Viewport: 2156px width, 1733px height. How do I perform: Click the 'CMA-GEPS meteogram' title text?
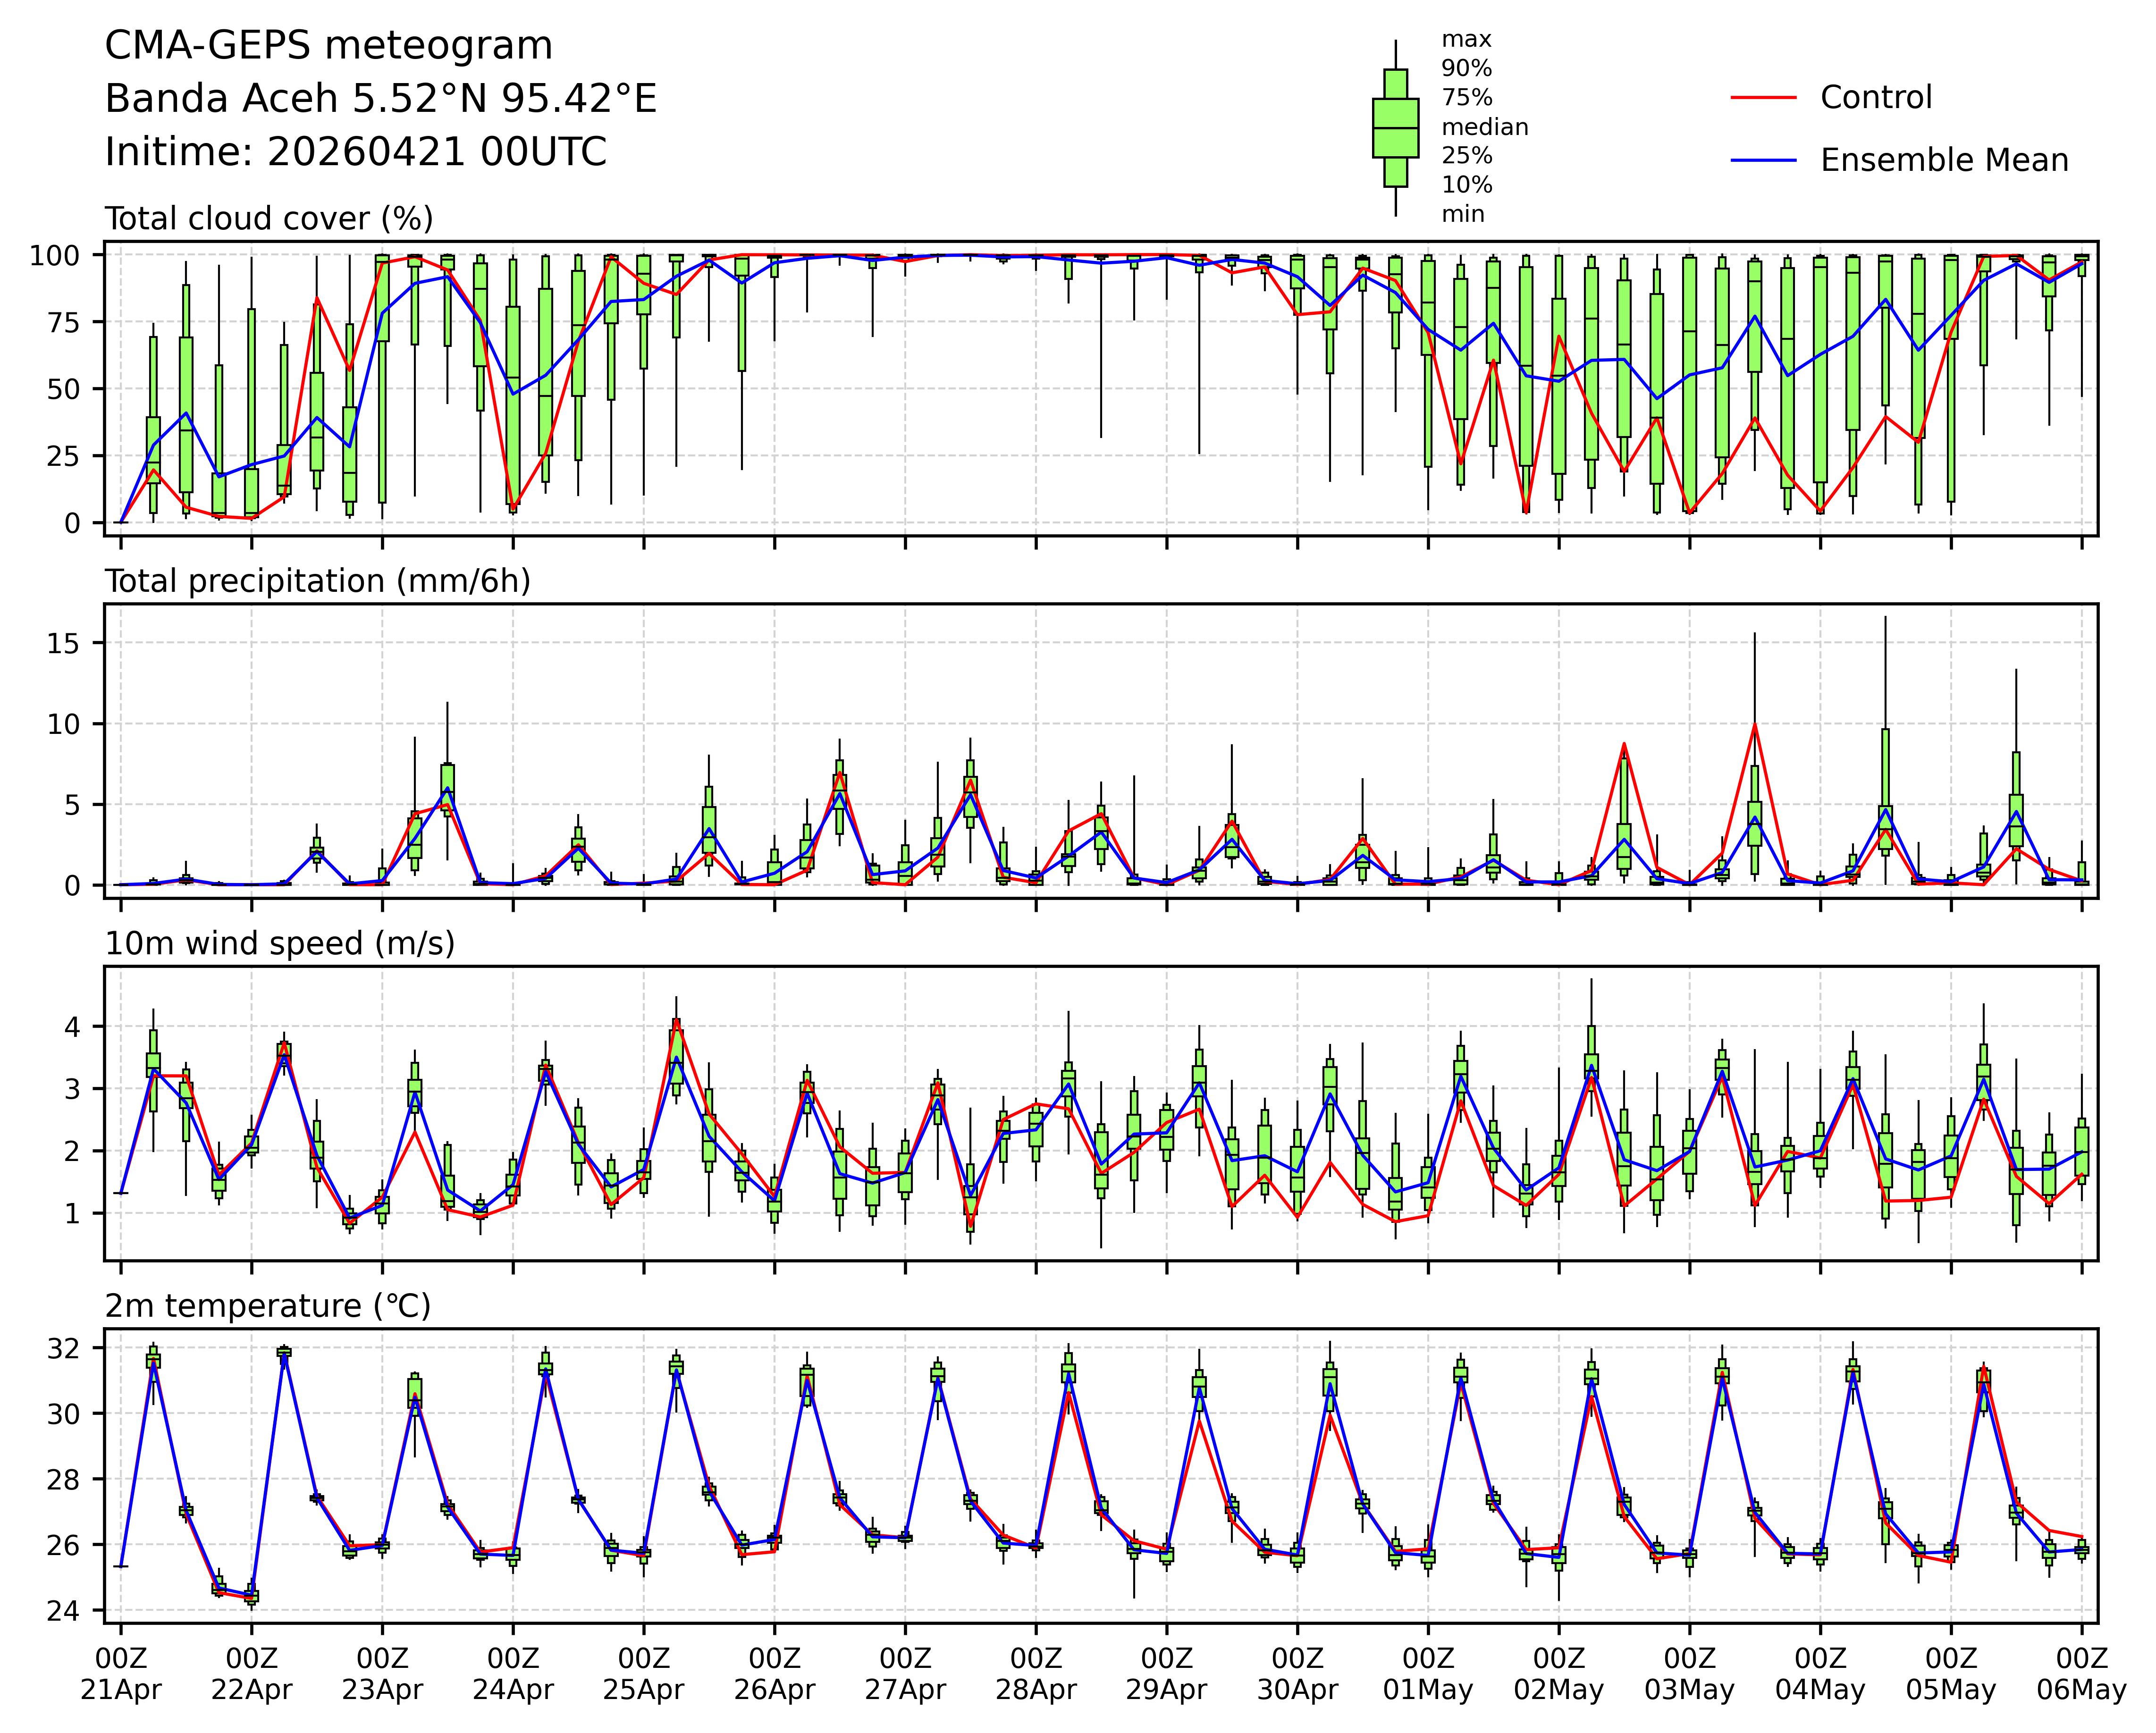pyautogui.click(x=329, y=46)
